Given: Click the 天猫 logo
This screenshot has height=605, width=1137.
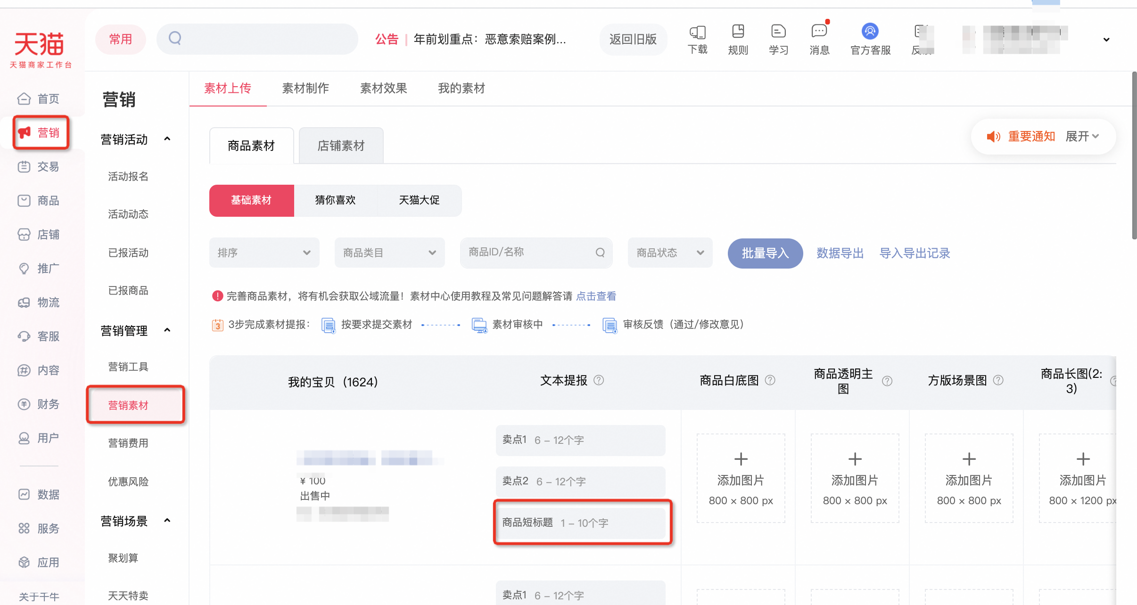Looking at the screenshot, I should 41,50.
